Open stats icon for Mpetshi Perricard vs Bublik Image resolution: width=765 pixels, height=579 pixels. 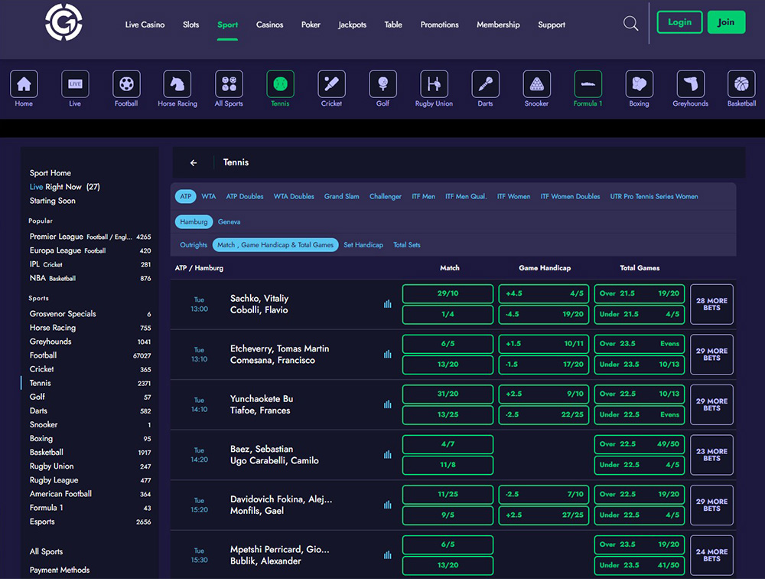pyautogui.click(x=387, y=555)
